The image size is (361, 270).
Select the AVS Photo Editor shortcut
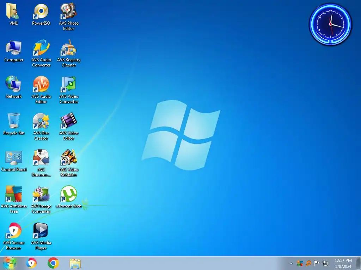tap(69, 17)
